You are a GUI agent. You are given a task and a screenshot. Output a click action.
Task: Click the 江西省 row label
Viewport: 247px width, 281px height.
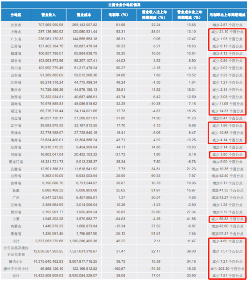pos(16,83)
